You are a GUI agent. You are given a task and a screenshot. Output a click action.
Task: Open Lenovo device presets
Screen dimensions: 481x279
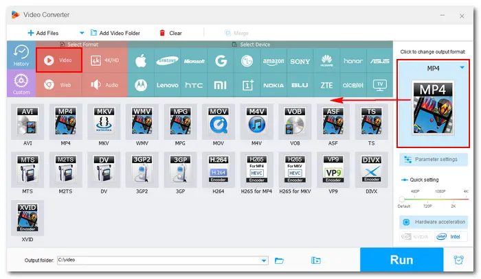click(167, 85)
